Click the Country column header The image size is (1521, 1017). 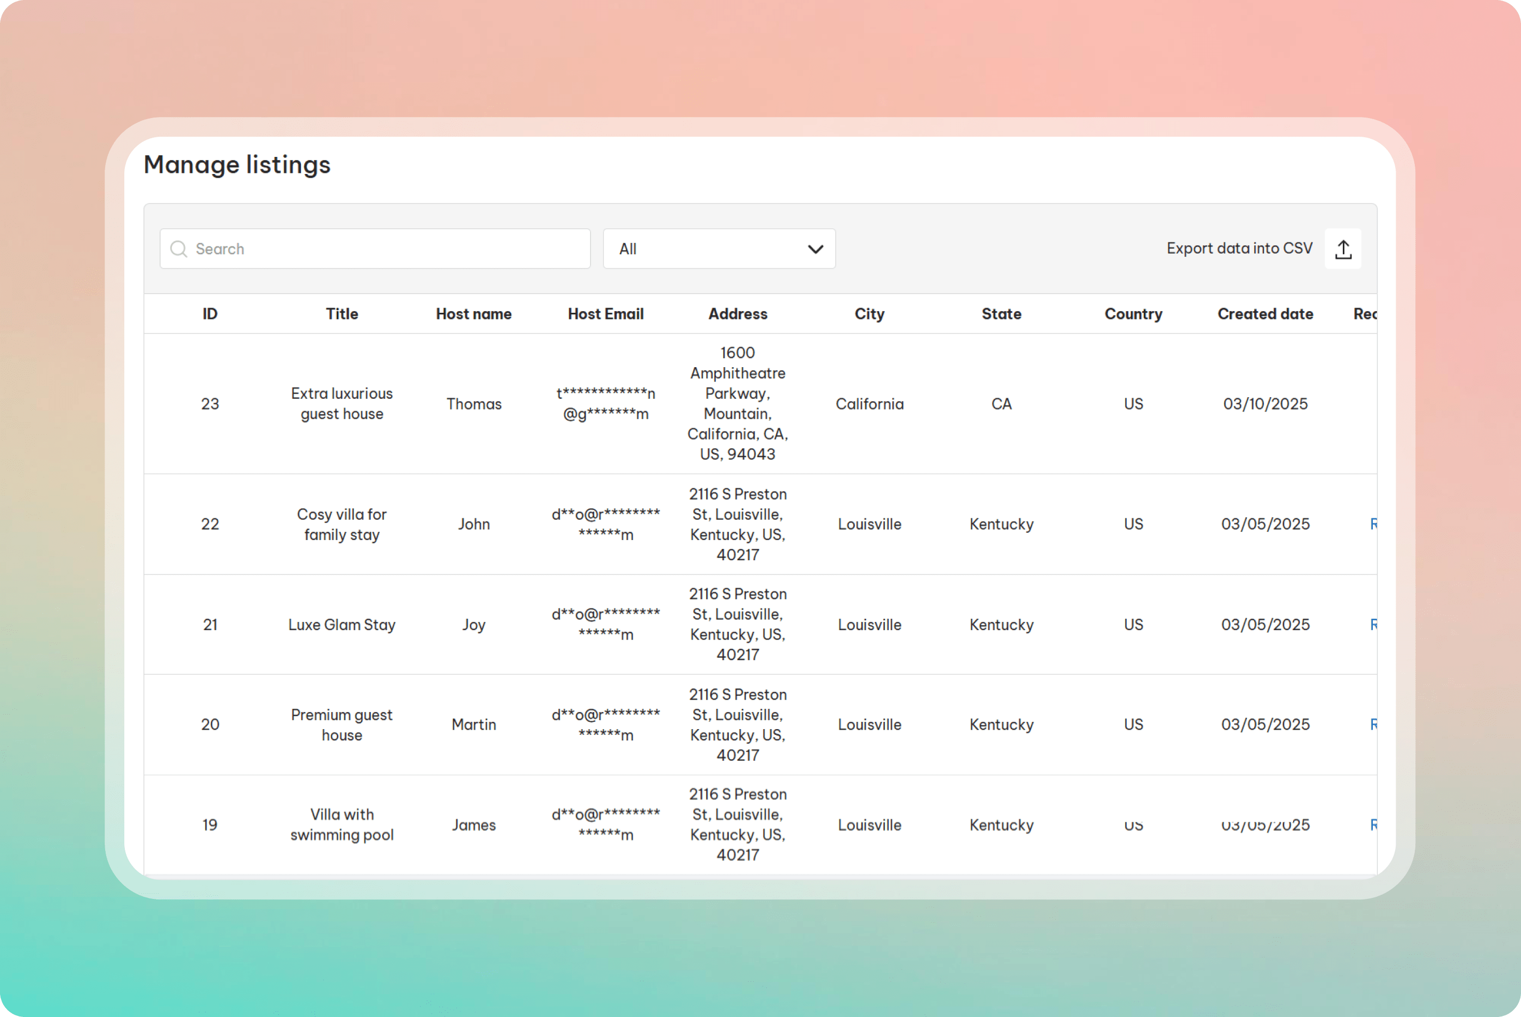pyautogui.click(x=1133, y=314)
